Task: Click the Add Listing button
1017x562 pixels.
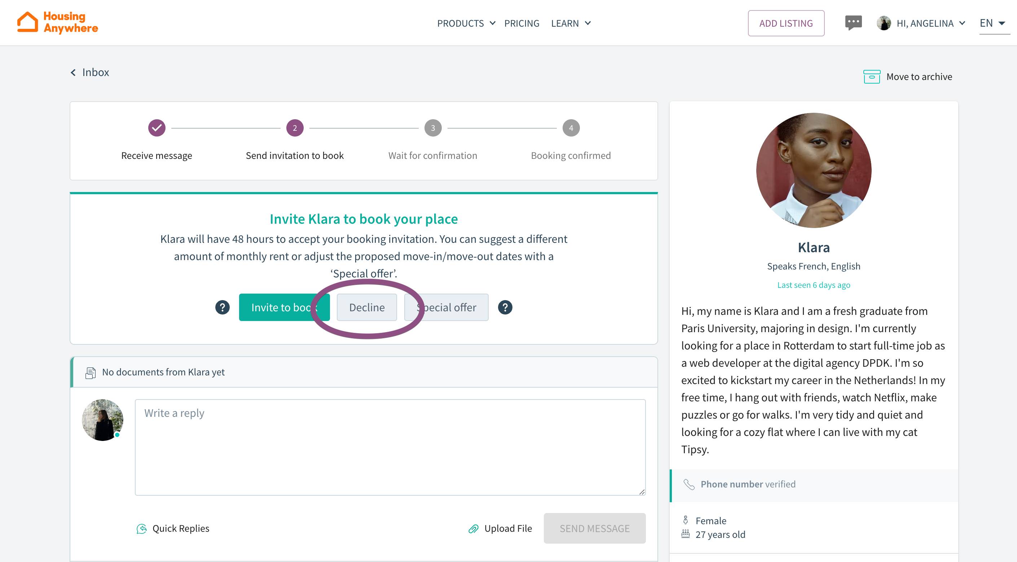Action: 785,23
